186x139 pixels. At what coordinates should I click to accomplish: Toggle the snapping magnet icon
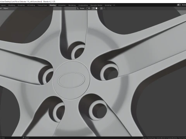pyautogui.click(x=94, y=8)
